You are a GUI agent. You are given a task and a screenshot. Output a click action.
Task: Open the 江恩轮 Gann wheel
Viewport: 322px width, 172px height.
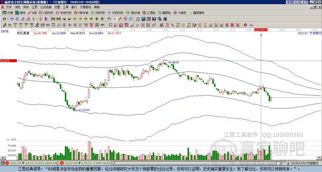(149, 13)
